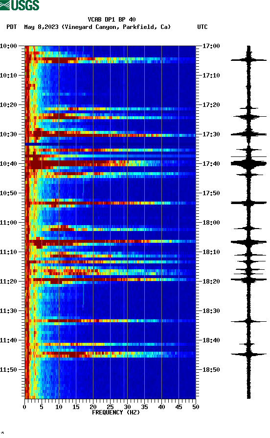Click the "17:50" UTC time label

[x=211, y=193]
